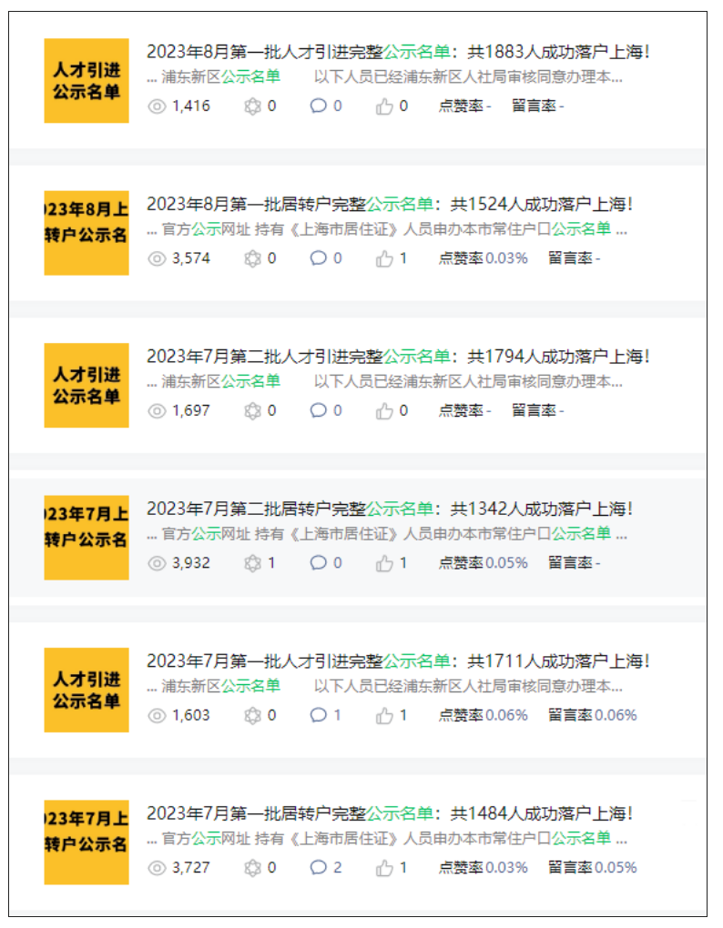Click the view eye icon beside 3,574
Viewport: 723px width, 928px height.
tap(157, 258)
